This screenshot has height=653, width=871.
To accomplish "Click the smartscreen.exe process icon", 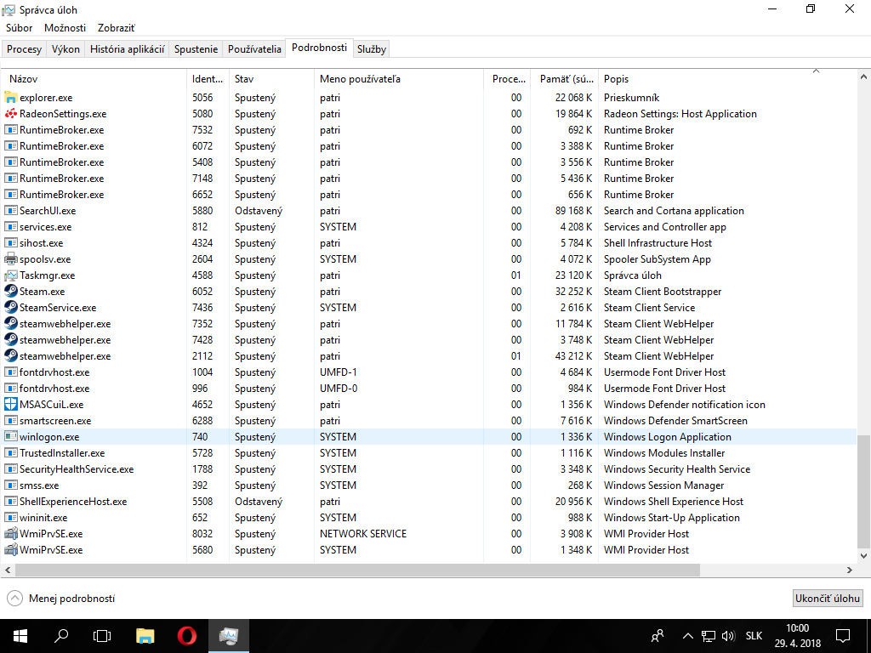I will [10, 421].
